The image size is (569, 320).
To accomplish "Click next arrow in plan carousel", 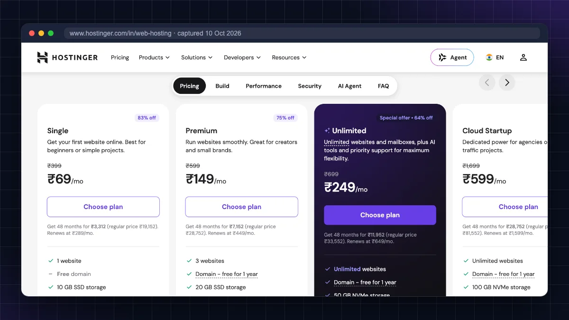I will click(x=507, y=82).
